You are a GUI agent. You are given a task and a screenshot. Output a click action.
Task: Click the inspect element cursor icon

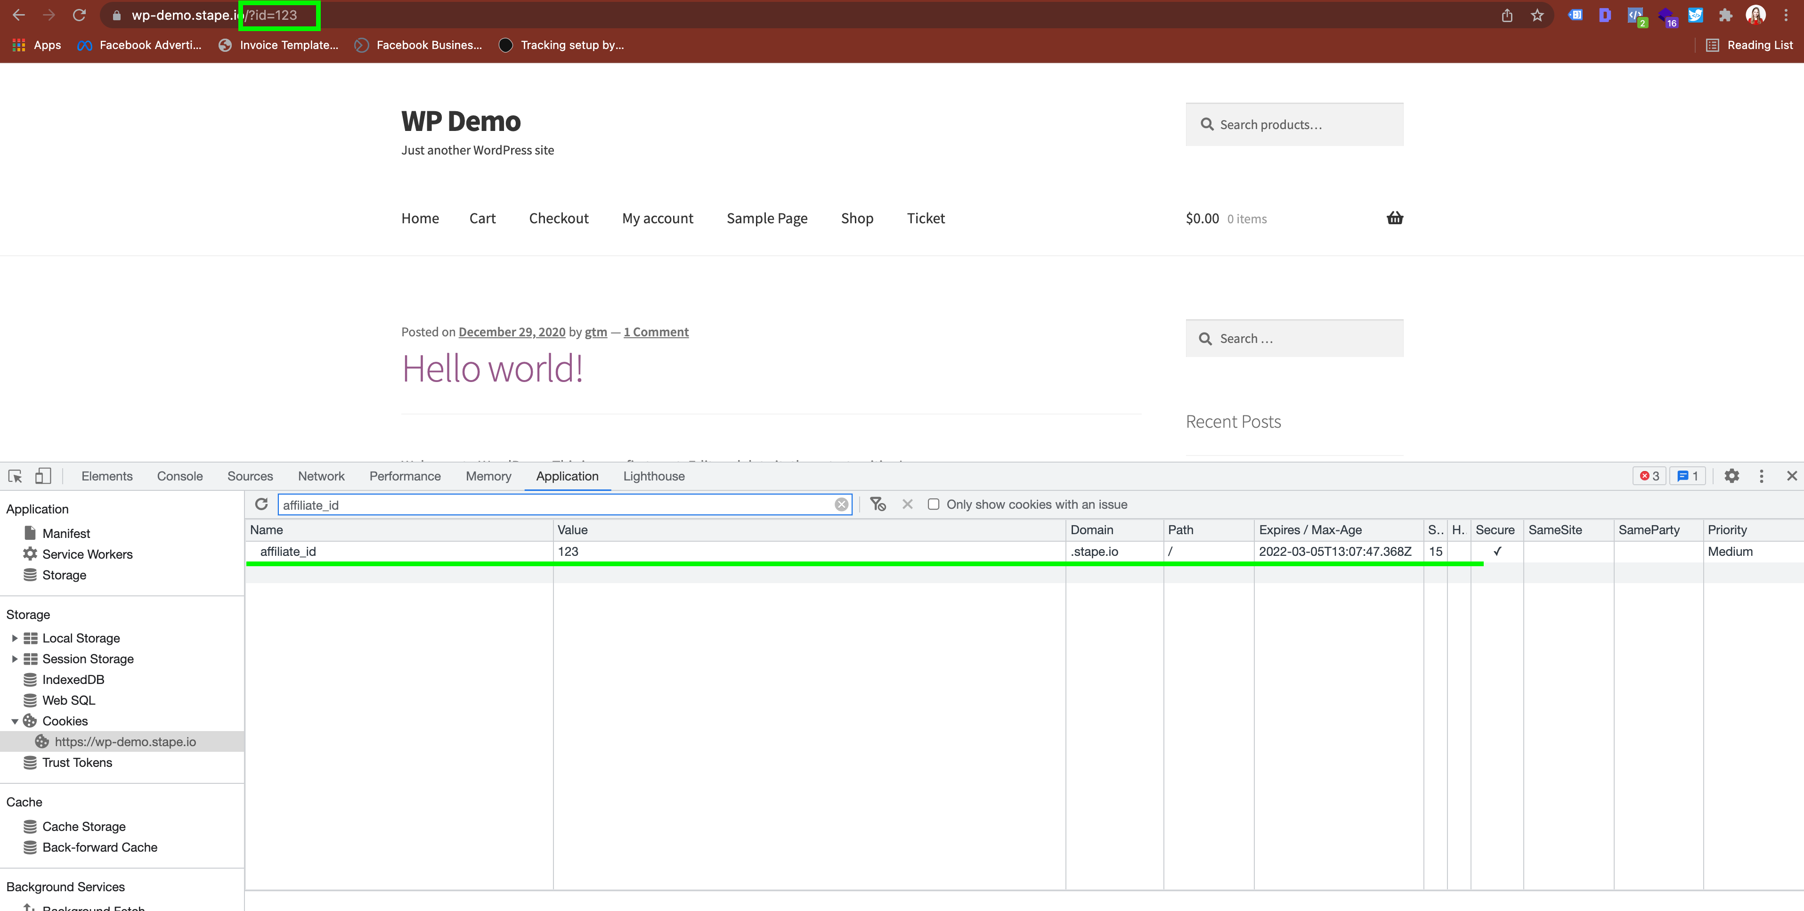[x=16, y=475]
